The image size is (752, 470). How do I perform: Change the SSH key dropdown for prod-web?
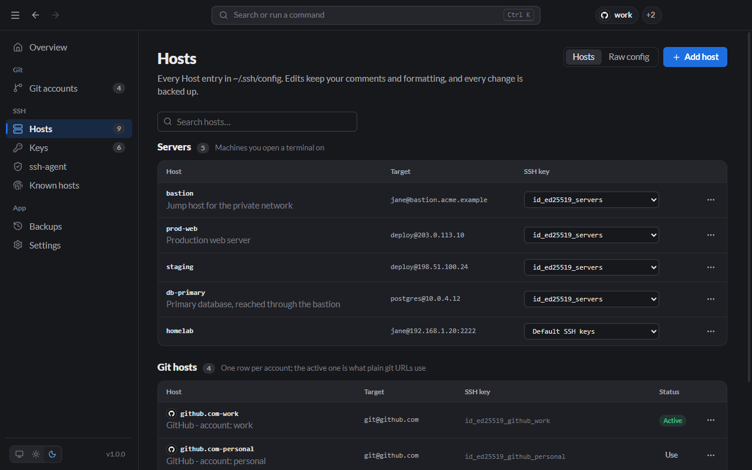point(592,235)
